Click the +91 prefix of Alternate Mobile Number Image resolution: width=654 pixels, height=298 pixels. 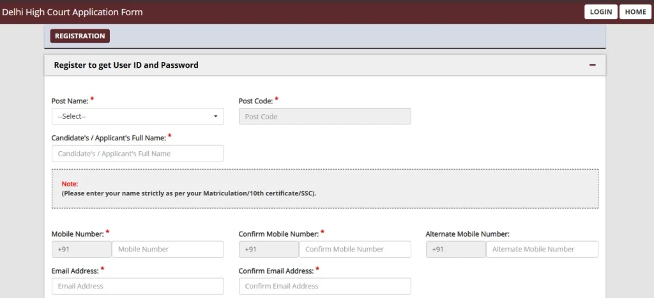point(456,250)
